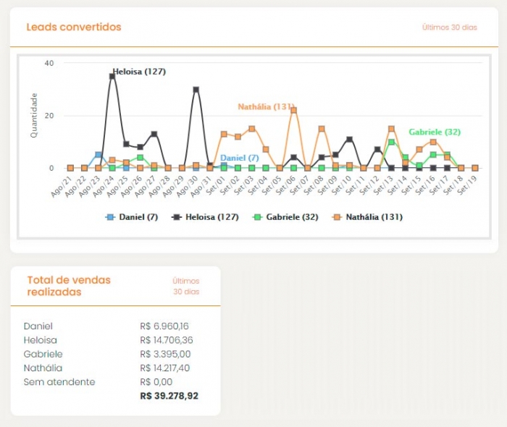Click the Nathália (131) label on chart
Viewport: 507px width, 427px height.
coord(265,106)
